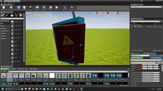Select the Geometry Editing mode icon
Screen dimensions: 163x91
pos(21,15)
